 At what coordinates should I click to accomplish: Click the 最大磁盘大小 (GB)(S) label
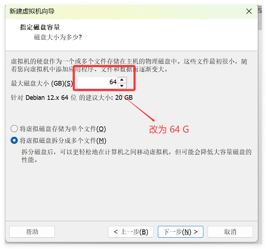[x=42, y=83]
